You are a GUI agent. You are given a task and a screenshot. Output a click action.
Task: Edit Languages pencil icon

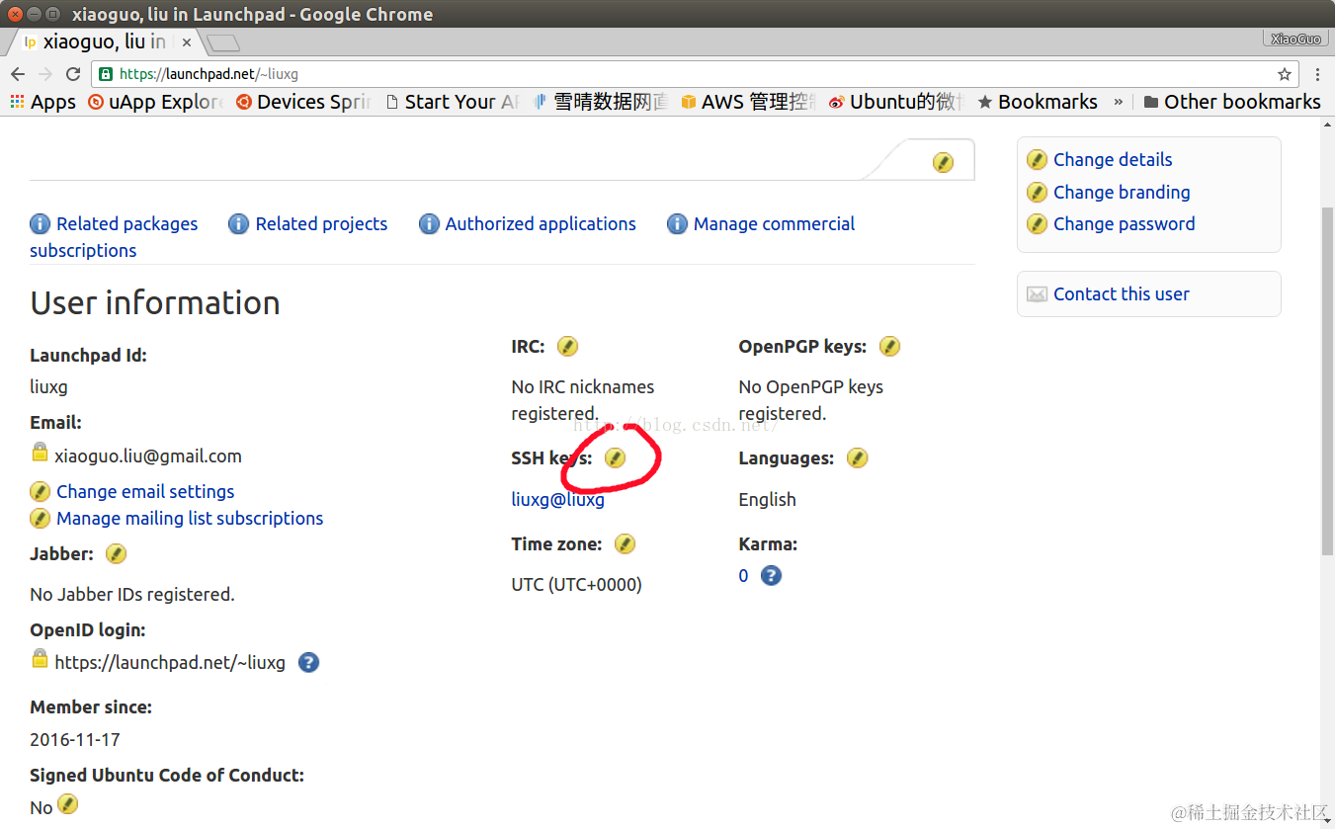[x=857, y=458]
